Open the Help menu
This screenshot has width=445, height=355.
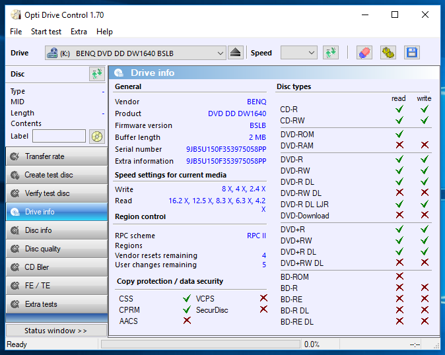click(x=104, y=32)
